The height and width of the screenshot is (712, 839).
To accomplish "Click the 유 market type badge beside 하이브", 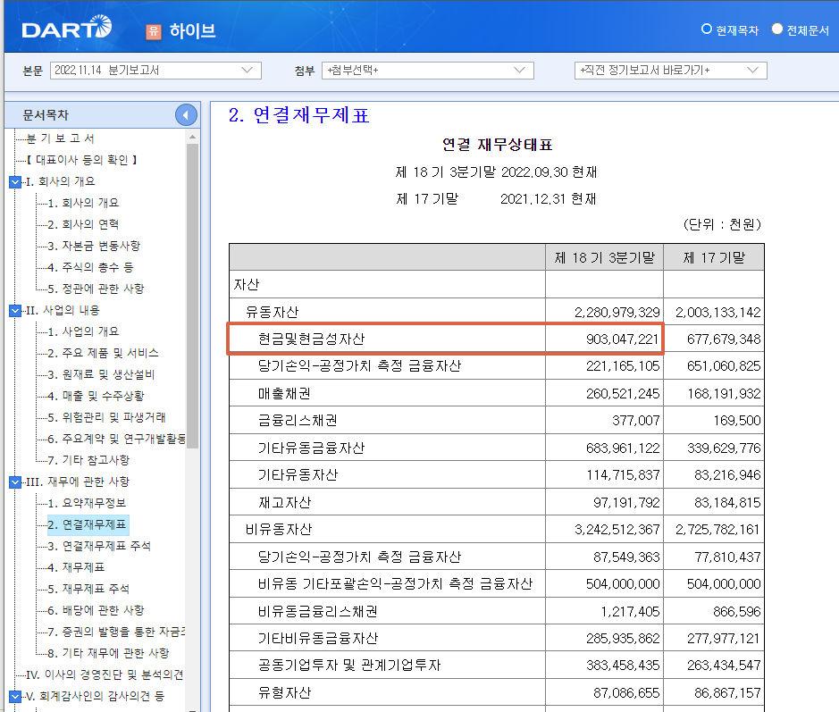I will pyautogui.click(x=151, y=30).
